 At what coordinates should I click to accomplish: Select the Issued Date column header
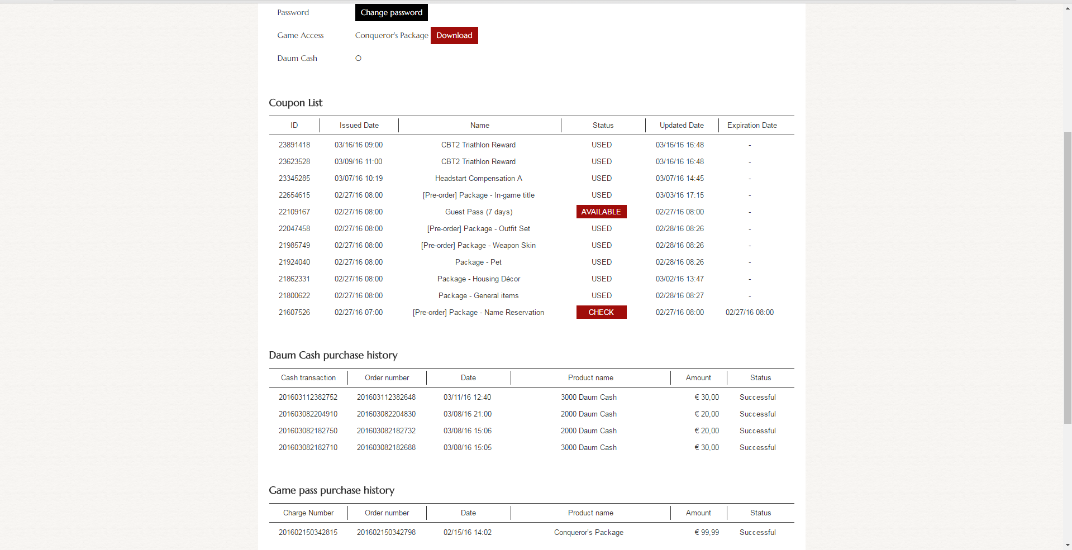click(359, 125)
